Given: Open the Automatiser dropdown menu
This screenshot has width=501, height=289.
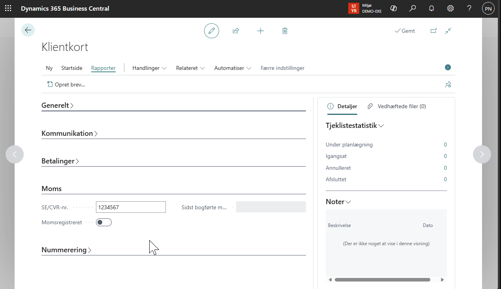Looking at the screenshot, I should click(x=233, y=68).
